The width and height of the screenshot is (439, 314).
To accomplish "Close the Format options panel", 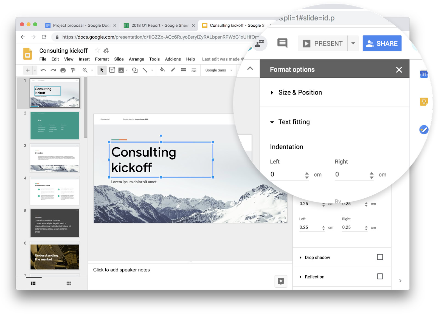I will coord(399,70).
